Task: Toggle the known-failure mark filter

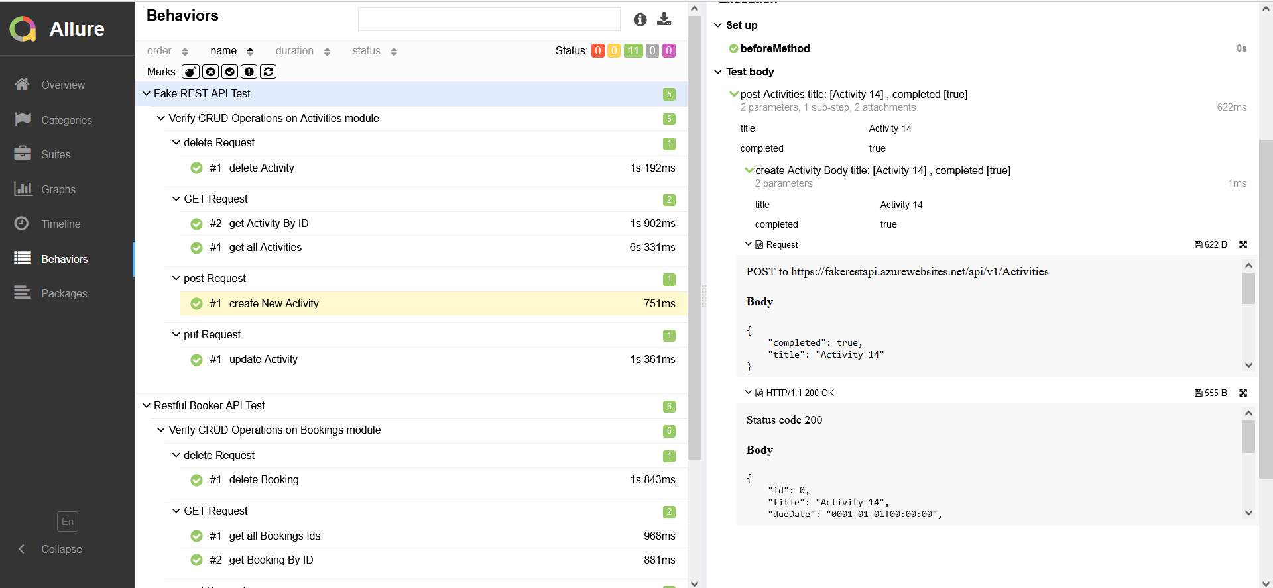Action: point(211,72)
